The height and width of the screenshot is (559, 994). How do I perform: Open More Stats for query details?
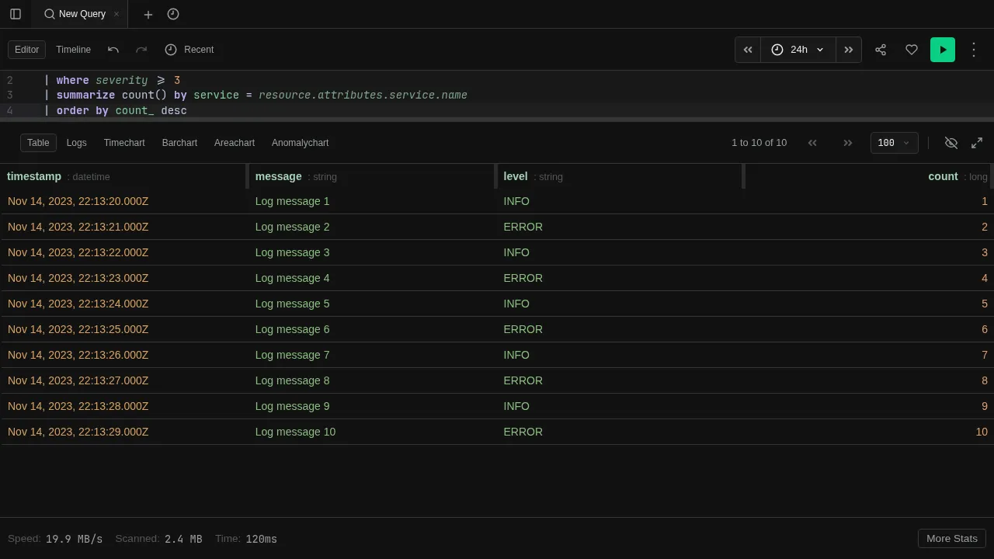[951, 538]
